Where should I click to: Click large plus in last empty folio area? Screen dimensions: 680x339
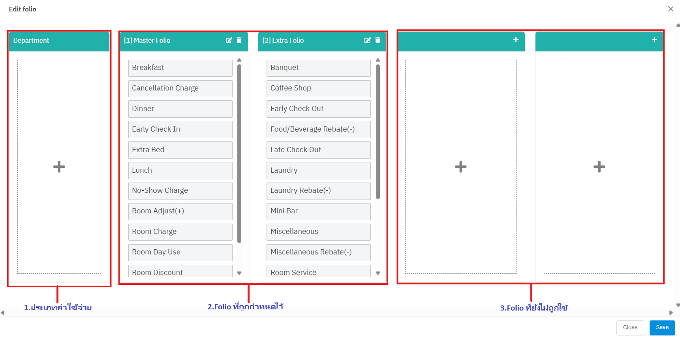tap(599, 167)
